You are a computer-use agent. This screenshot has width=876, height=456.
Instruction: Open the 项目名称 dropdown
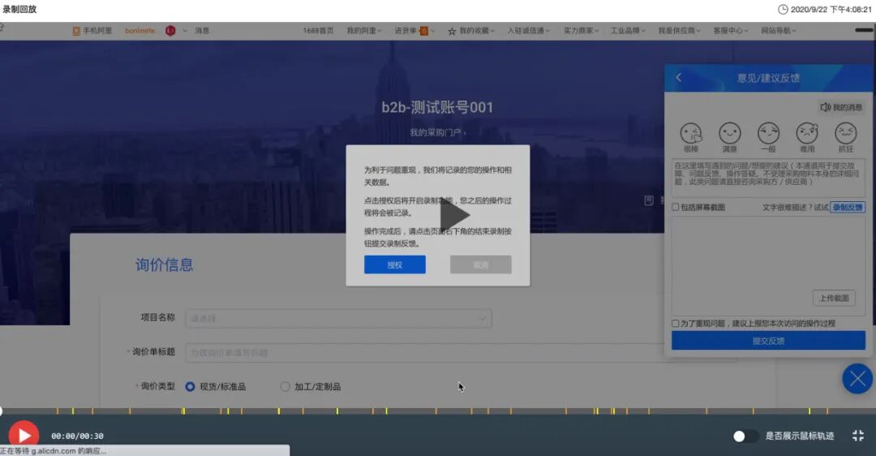338,318
